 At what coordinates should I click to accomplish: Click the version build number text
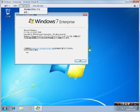[33, 32]
